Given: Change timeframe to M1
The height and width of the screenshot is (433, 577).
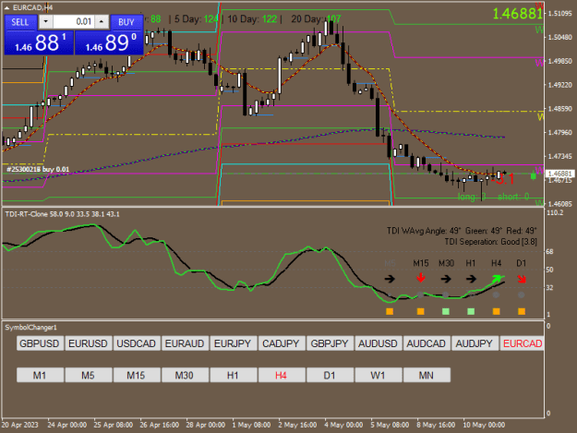Looking at the screenshot, I should tap(40, 375).
